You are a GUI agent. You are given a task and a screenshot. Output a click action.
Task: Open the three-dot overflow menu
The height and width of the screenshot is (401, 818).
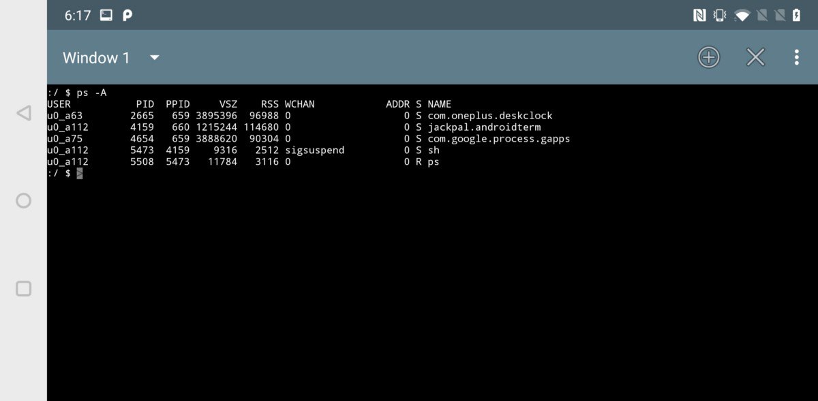(796, 57)
